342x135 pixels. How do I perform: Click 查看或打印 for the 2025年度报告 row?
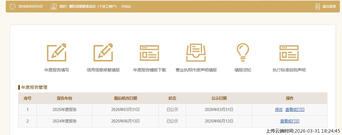point(295,110)
